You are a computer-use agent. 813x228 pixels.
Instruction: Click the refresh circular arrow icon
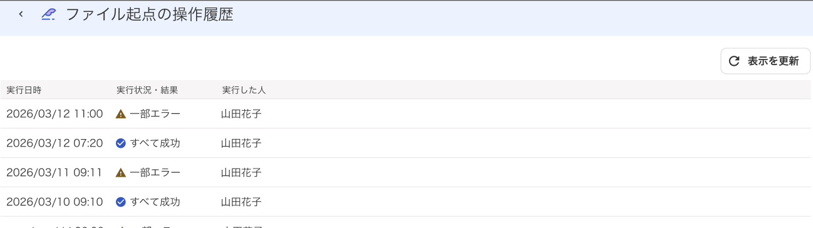point(734,61)
